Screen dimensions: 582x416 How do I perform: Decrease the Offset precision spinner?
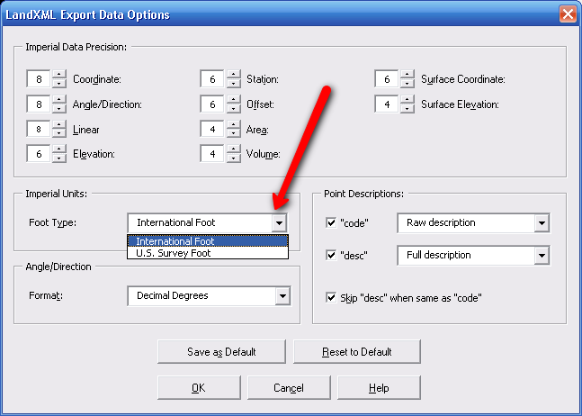233,109
